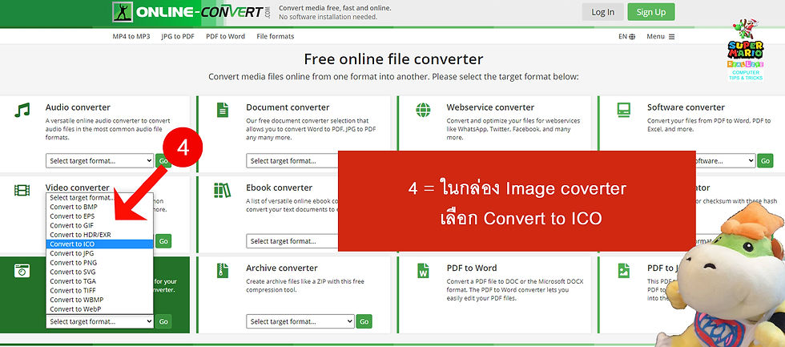Click Go button in Video converter
Screen dimensions: 785x347
(x=163, y=241)
